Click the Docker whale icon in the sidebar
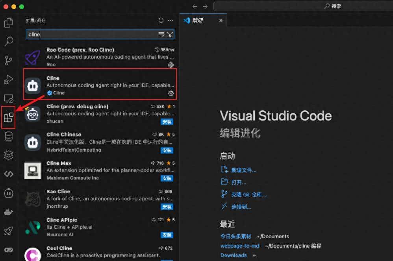This screenshot has width=393, height=261. (x=9, y=212)
